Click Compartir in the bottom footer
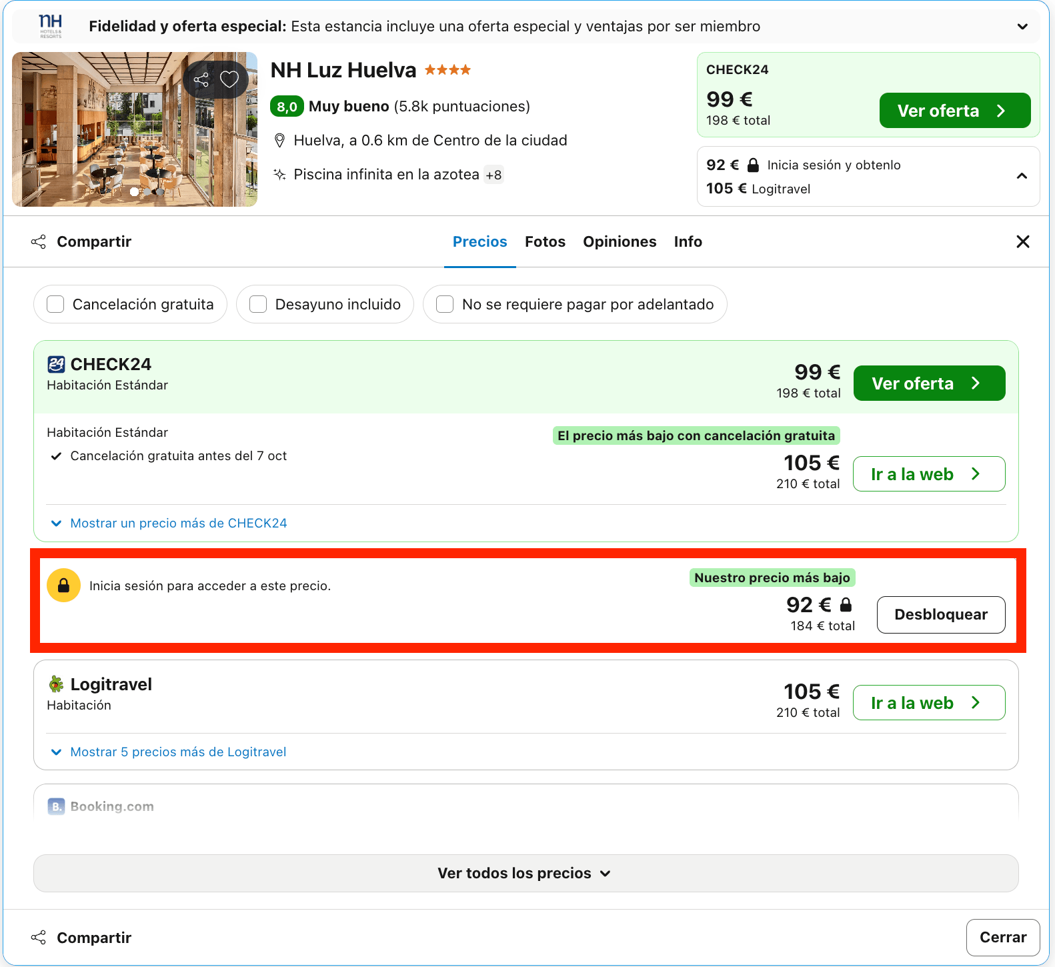Screen dimensions: 1055x967 click(x=81, y=938)
